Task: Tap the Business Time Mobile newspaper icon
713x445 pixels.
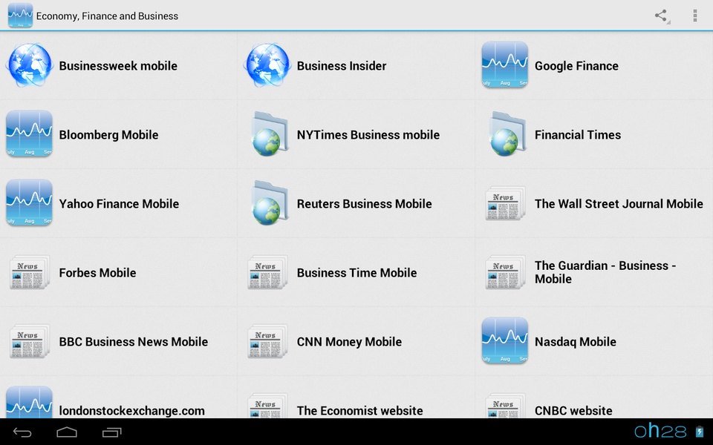Action: click(x=267, y=272)
